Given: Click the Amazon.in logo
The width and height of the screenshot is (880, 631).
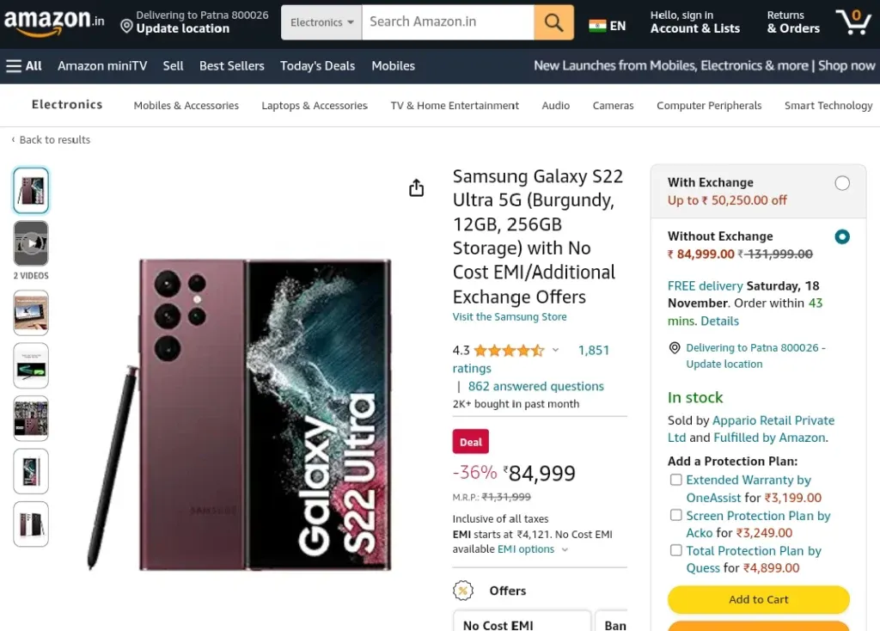Looking at the screenshot, I should (x=54, y=21).
